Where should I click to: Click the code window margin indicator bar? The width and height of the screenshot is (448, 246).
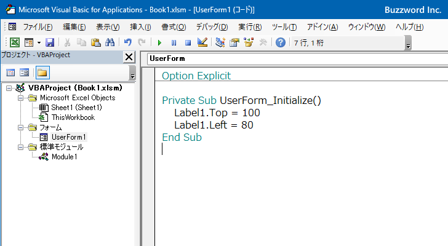148,157
